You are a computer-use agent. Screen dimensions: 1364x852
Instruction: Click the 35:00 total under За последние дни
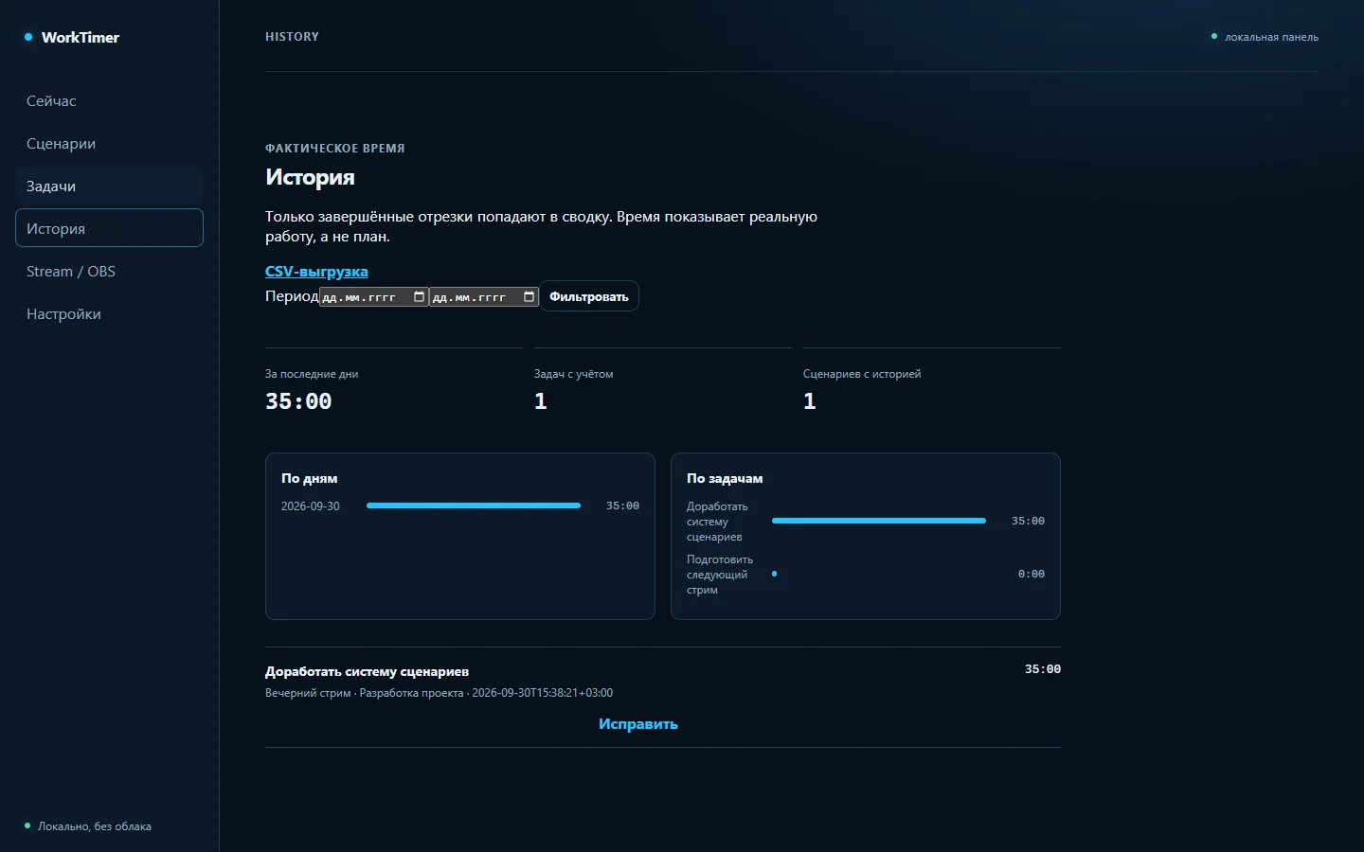coord(298,401)
